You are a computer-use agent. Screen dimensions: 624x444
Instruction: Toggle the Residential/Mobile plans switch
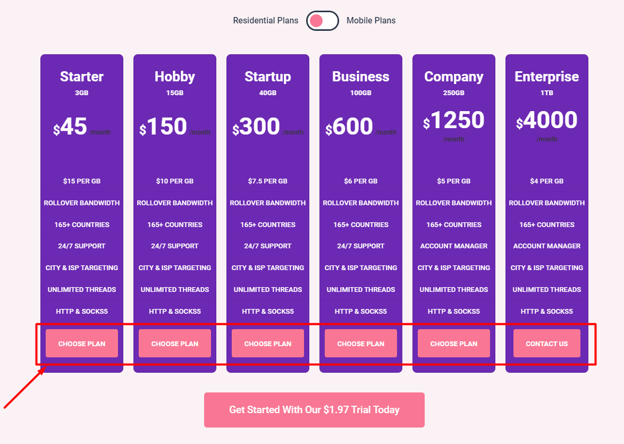[x=322, y=21]
